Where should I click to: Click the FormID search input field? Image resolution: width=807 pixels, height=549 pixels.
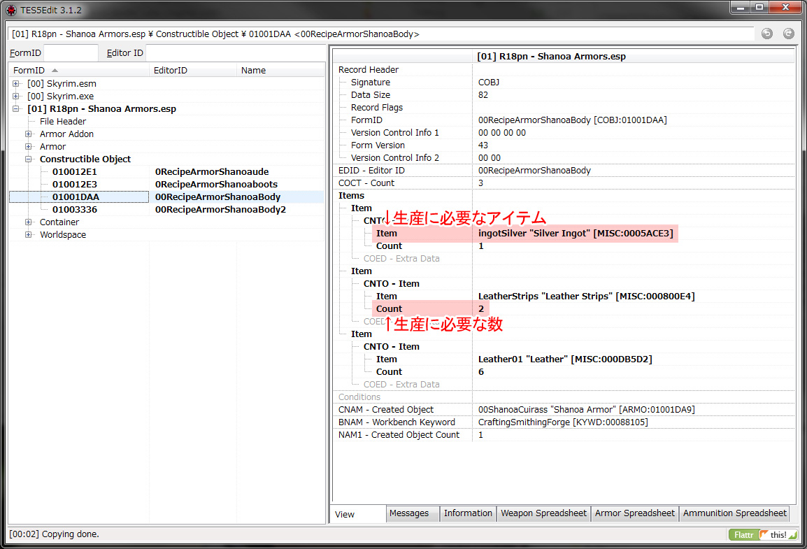point(71,53)
